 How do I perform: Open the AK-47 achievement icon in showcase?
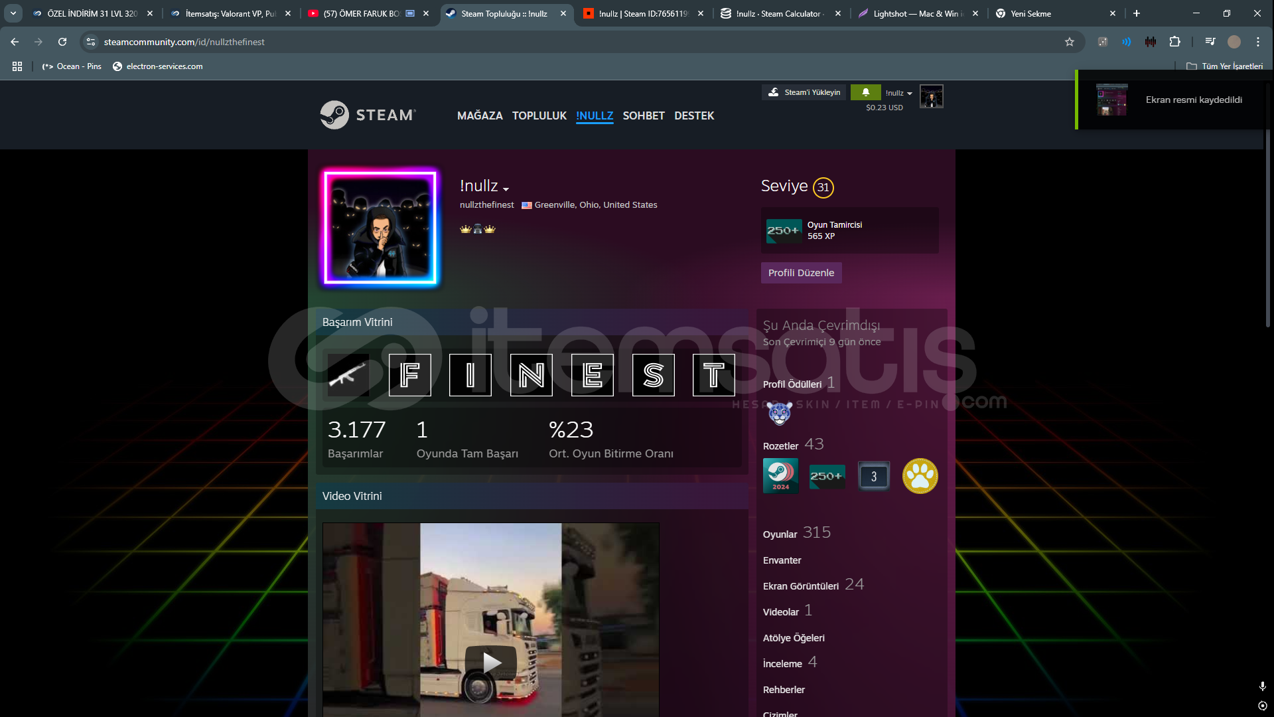click(348, 375)
